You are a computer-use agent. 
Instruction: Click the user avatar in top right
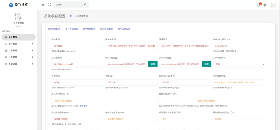point(273,5)
